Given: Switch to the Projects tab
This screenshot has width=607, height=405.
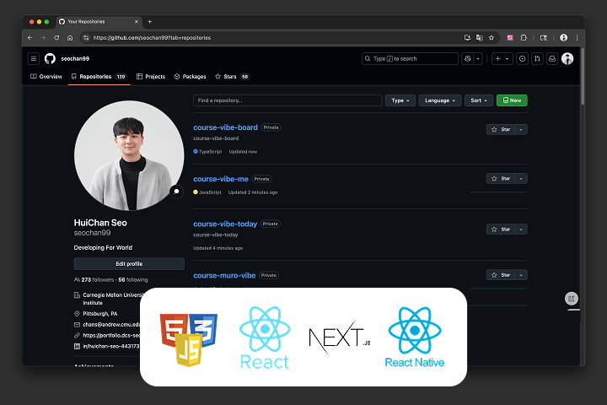Looking at the screenshot, I should [151, 76].
